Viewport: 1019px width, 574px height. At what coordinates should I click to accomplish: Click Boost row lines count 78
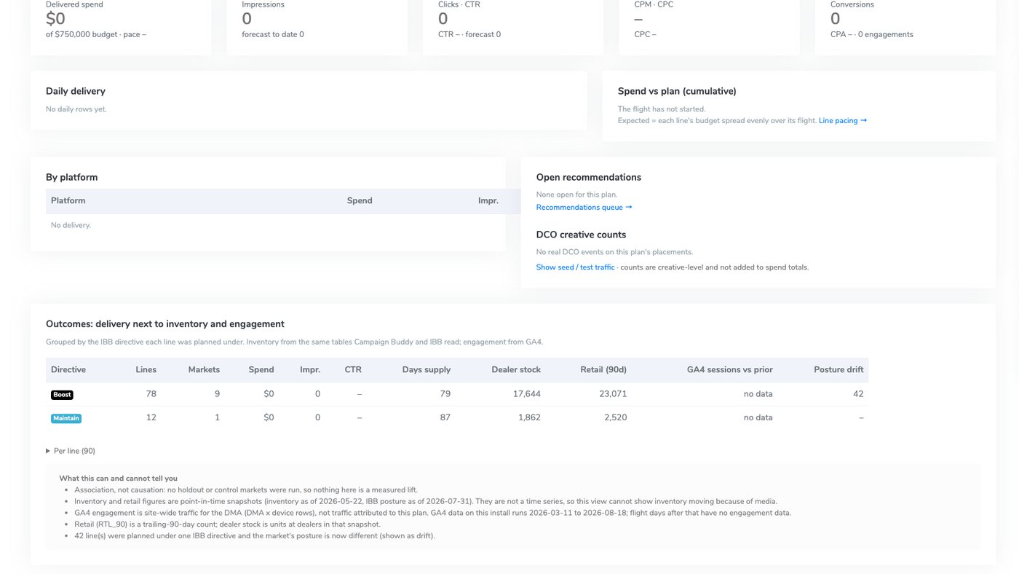(151, 394)
